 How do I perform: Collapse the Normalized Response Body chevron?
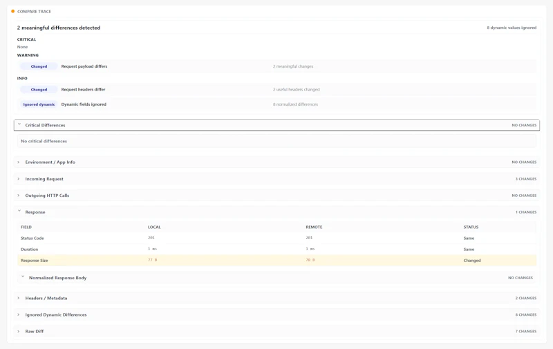point(23,276)
